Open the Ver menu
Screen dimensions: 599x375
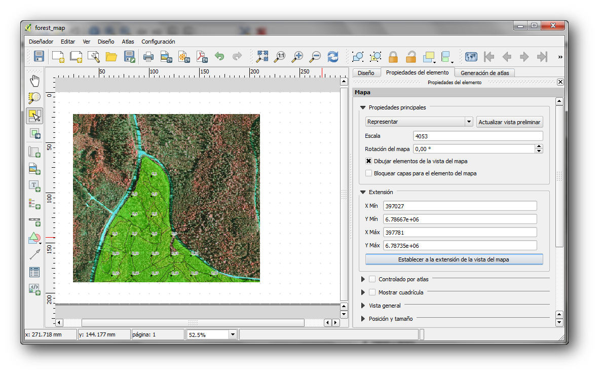[86, 42]
